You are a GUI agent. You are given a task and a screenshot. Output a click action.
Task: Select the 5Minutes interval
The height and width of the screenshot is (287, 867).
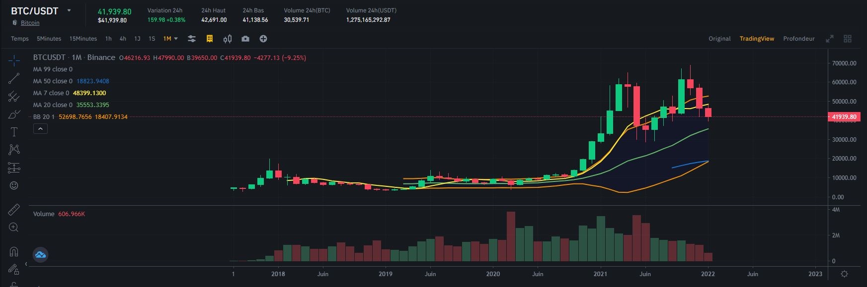click(x=49, y=39)
